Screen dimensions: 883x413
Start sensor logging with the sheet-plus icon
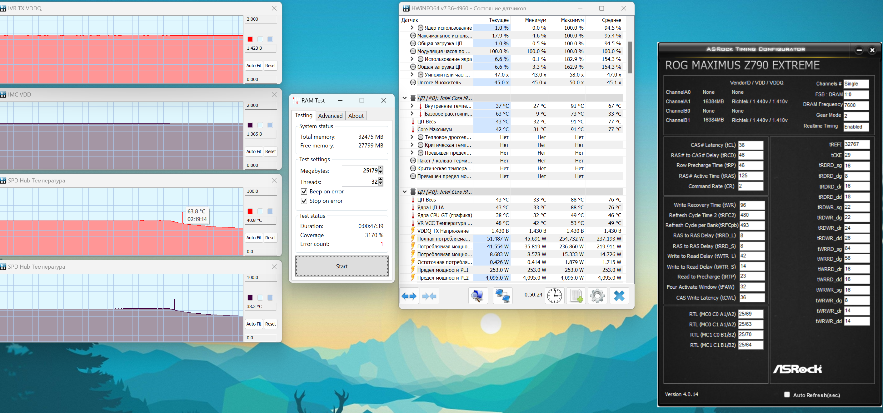(x=576, y=296)
